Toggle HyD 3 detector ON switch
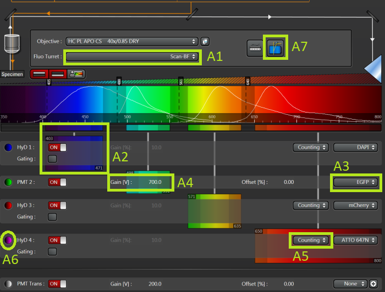The height and width of the screenshot is (292, 385). click(57, 205)
